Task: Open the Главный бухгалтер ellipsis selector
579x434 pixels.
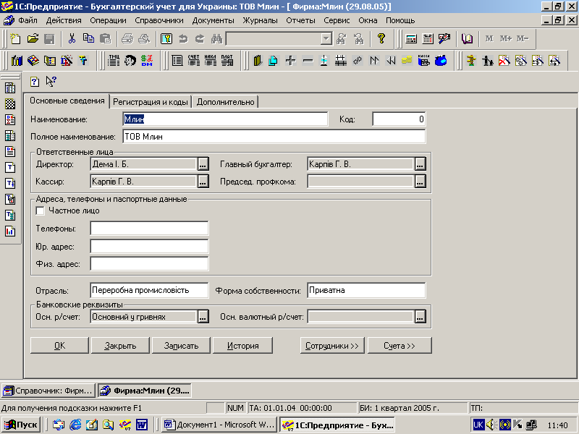Action: (x=420, y=164)
